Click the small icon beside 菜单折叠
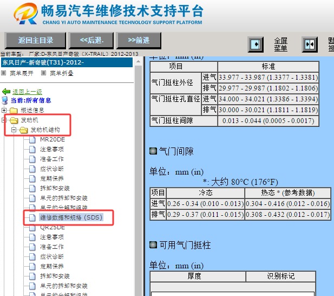Viewport: 334px width, 296px height. [43, 73]
